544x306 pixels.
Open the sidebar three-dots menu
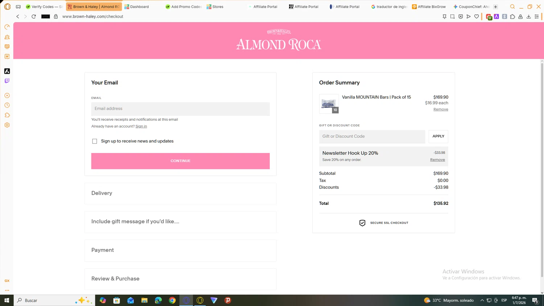coord(7,290)
